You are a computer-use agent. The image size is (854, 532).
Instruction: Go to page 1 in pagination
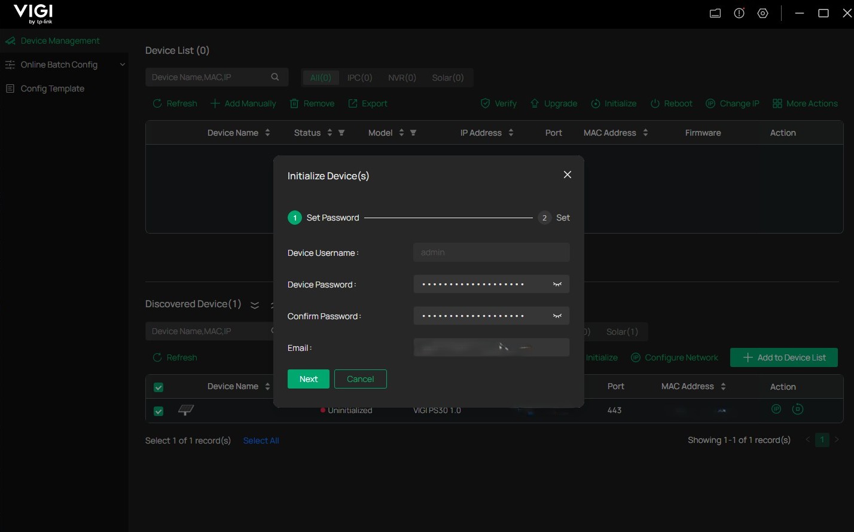tap(822, 440)
